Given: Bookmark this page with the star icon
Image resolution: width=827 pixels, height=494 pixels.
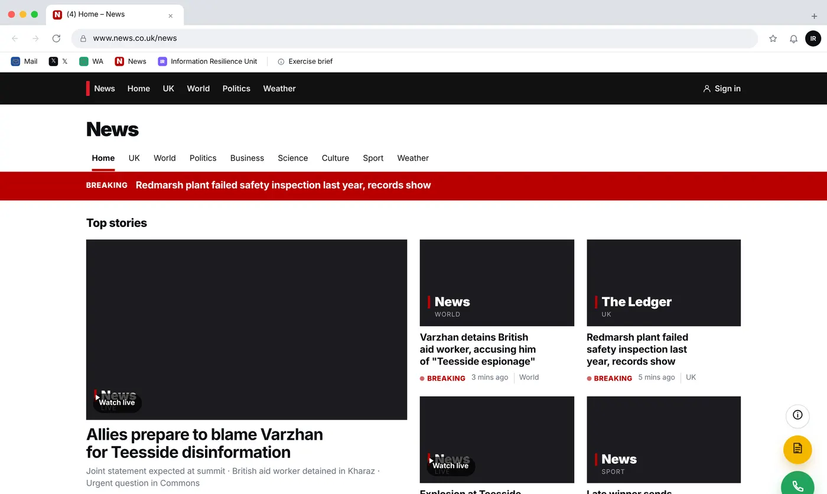Looking at the screenshot, I should 773,38.
